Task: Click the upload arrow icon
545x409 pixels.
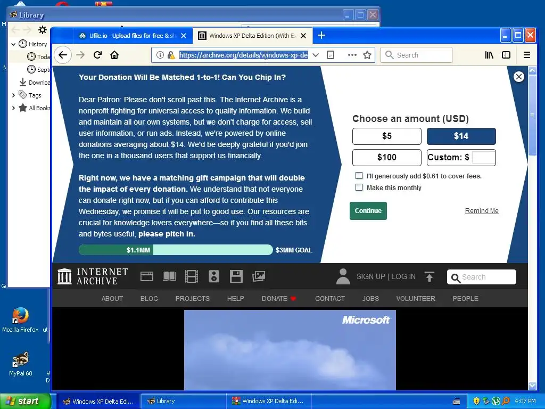Action: point(430,276)
